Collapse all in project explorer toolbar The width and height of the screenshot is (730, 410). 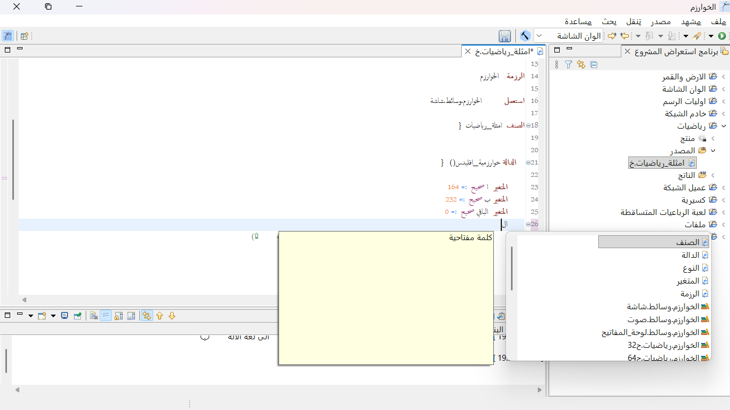click(593, 64)
